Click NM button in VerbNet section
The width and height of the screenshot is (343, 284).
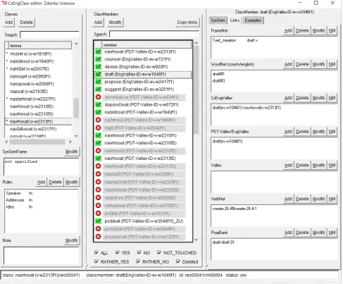click(332, 199)
